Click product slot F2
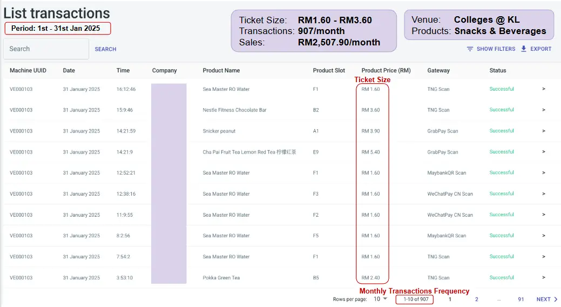This screenshot has width=561, height=307. (315, 215)
